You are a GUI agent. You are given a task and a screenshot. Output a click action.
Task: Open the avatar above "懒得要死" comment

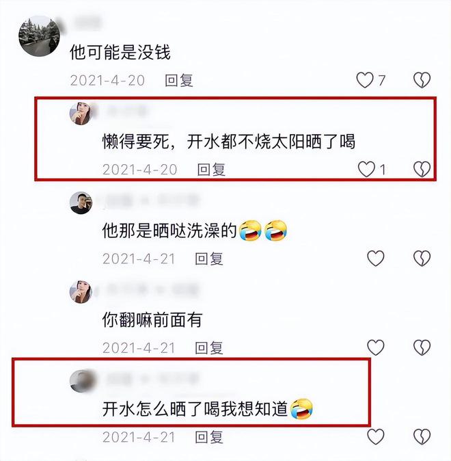point(81,114)
